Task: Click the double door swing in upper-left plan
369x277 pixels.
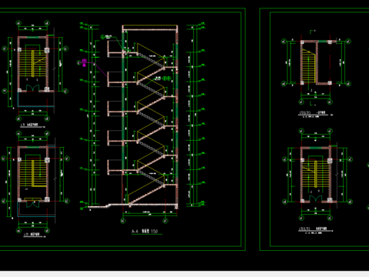Action: (x=32, y=88)
